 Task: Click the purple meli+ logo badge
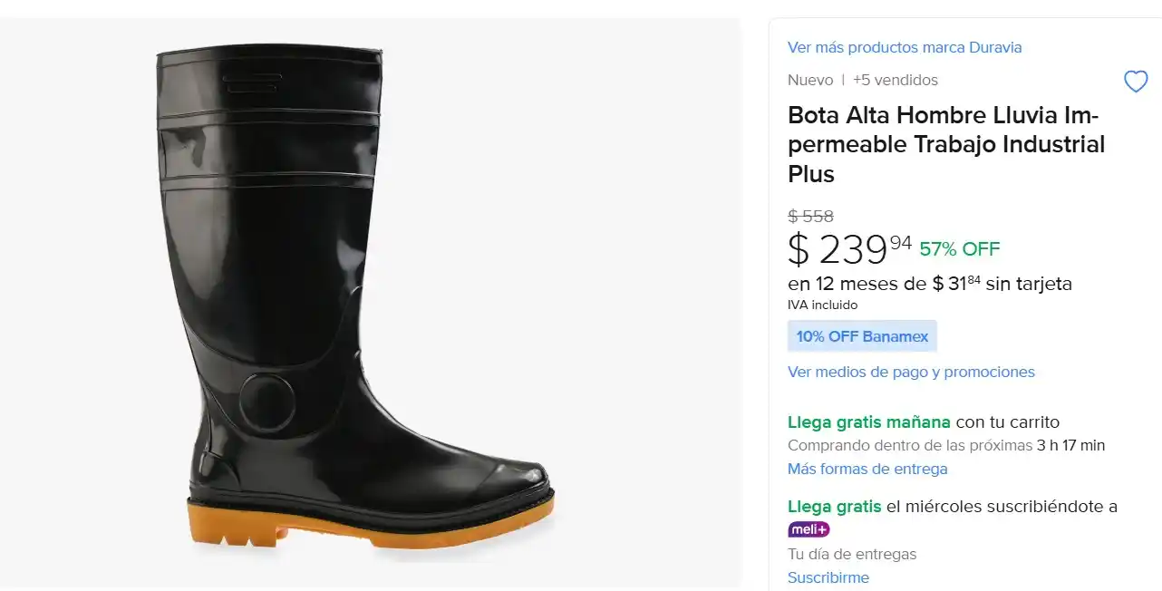809,529
